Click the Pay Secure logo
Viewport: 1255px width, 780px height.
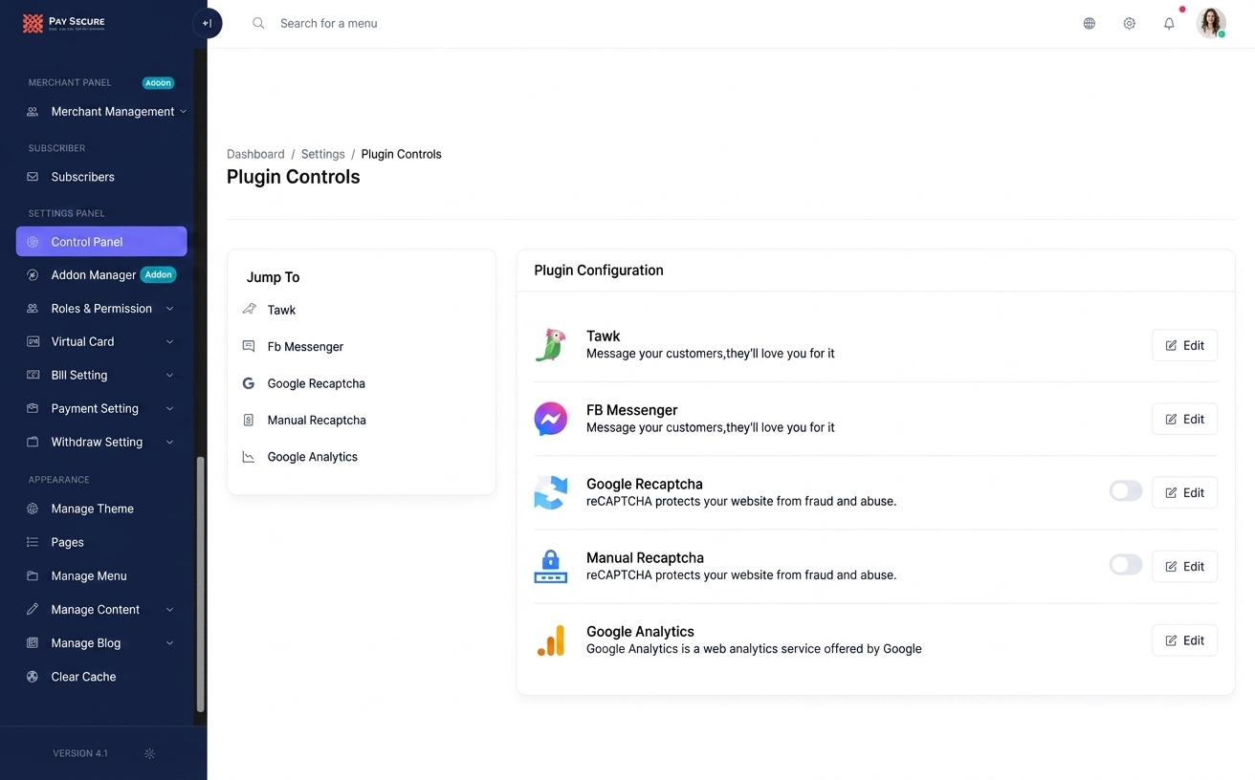click(64, 23)
